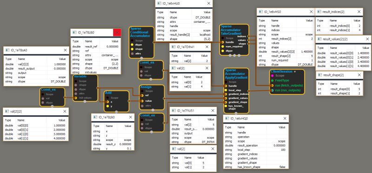Select the value pin on Assign node
The image size is (372, 173).
pos(142,101)
